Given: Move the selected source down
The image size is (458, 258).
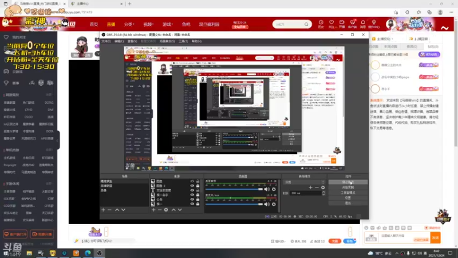Looking at the screenshot, I should [x=180, y=210].
